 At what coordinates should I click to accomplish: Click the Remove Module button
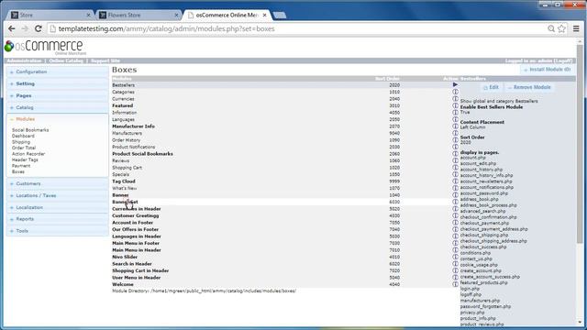pos(529,87)
